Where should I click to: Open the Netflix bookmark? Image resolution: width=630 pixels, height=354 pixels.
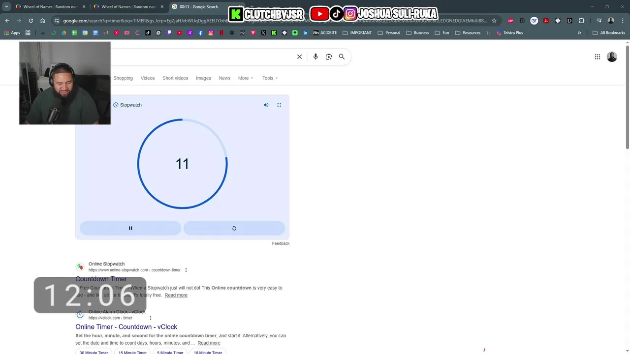[x=221, y=33]
